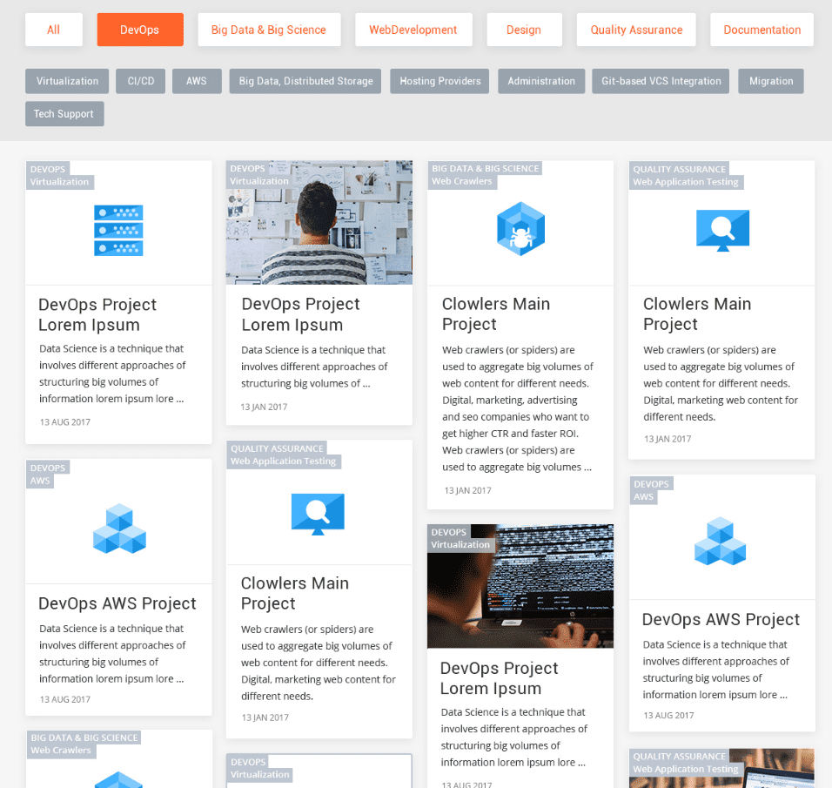Click the DEVOPS label above the server rack icon
The image size is (832, 788).
(48, 169)
